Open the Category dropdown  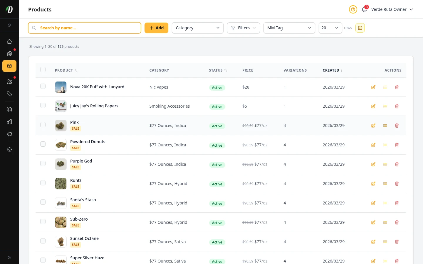(x=197, y=28)
